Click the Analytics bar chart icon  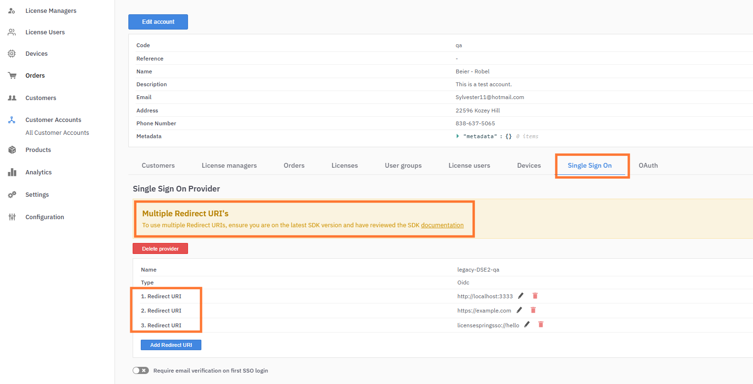[x=12, y=172]
